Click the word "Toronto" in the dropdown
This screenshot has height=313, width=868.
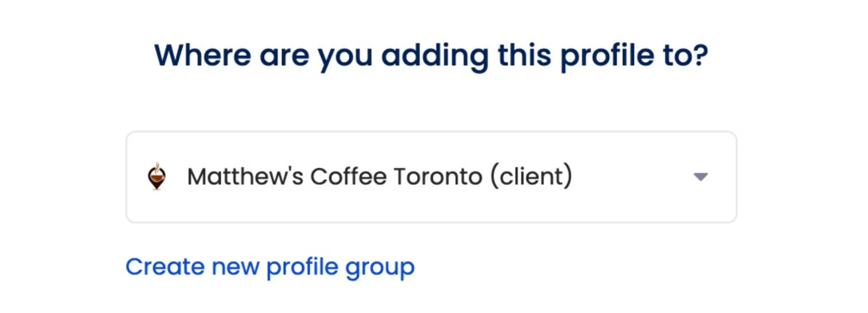coord(438,177)
